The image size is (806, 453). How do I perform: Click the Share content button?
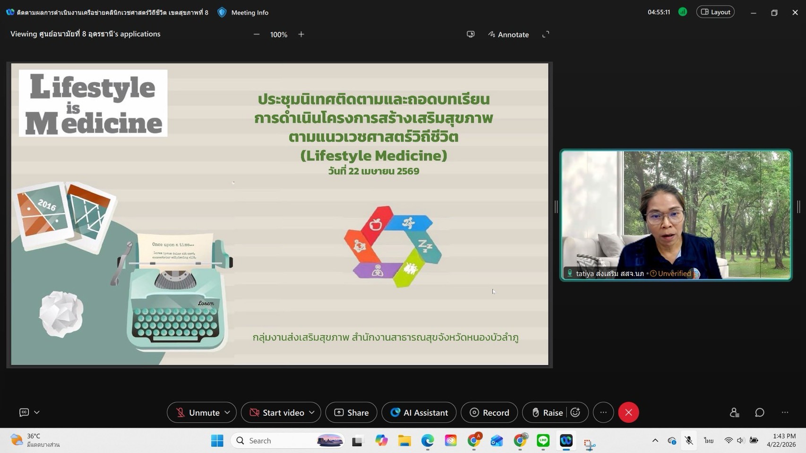click(x=351, y=412)
